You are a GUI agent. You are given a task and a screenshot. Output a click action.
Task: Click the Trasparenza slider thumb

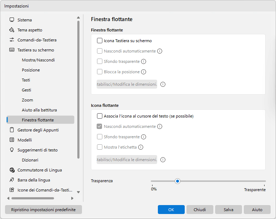pos(178,181)
